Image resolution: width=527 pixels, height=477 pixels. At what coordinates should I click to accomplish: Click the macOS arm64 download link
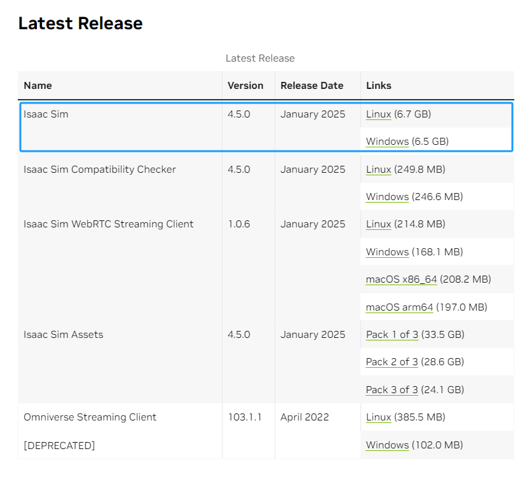click(399, 307)
